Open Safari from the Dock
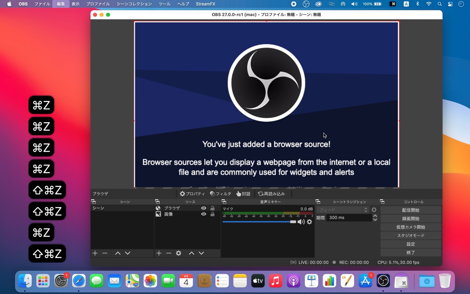 click(x=79, y=281)
